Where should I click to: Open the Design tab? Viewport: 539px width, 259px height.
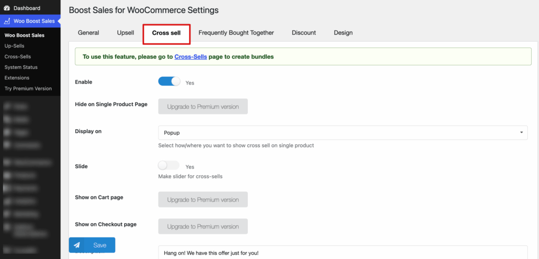click(x=343, y=33)
